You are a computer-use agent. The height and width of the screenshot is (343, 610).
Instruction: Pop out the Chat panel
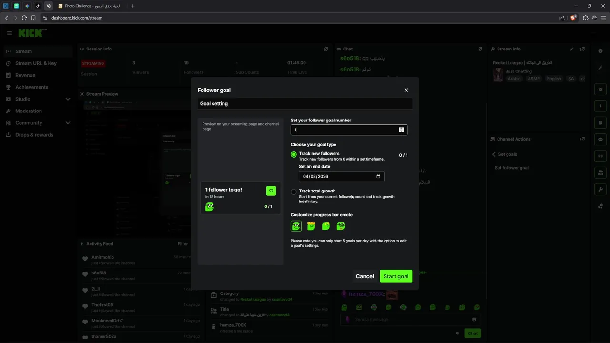coord(479,49)
